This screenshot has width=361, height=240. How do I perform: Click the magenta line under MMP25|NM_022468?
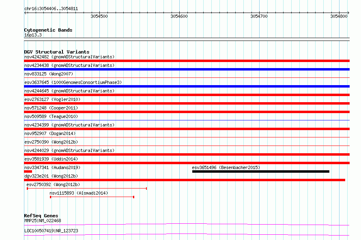click(187, 224)
